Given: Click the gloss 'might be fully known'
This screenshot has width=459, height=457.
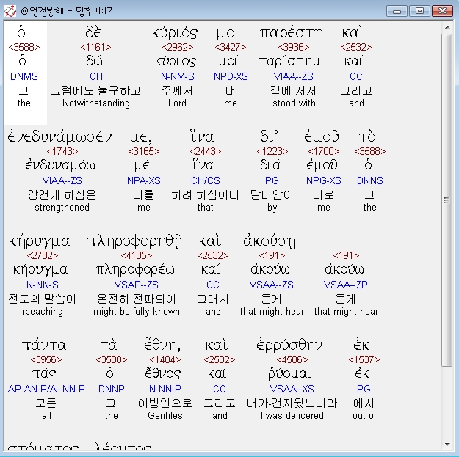Looking at the screenshot, I should 137,312.
